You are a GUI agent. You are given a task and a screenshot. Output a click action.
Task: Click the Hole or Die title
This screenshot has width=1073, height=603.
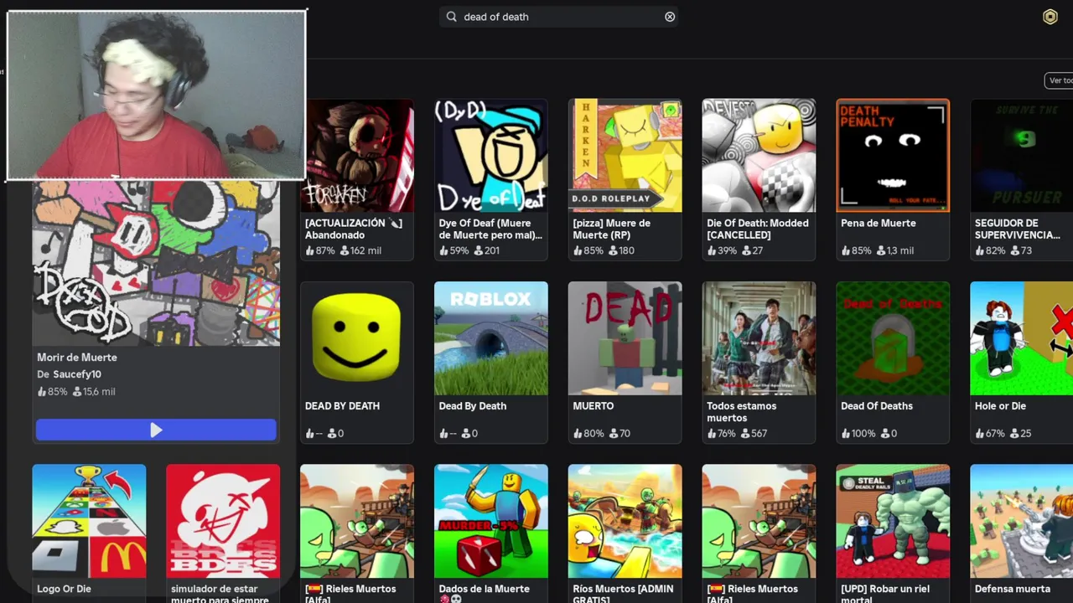click(x=1000, y=406)
